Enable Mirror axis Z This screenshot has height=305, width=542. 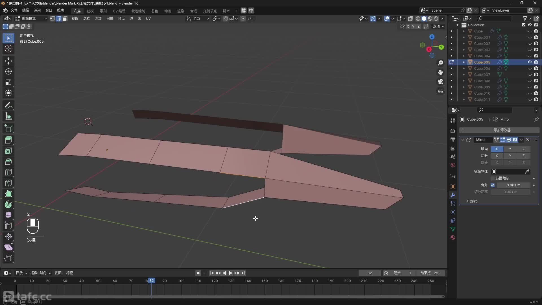pos(523,149)
